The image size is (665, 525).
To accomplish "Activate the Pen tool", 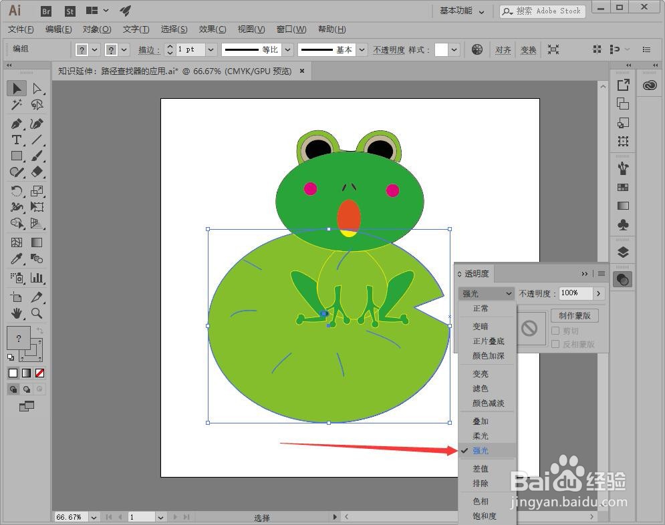I will pyautogui.click(x=17, y=122).
